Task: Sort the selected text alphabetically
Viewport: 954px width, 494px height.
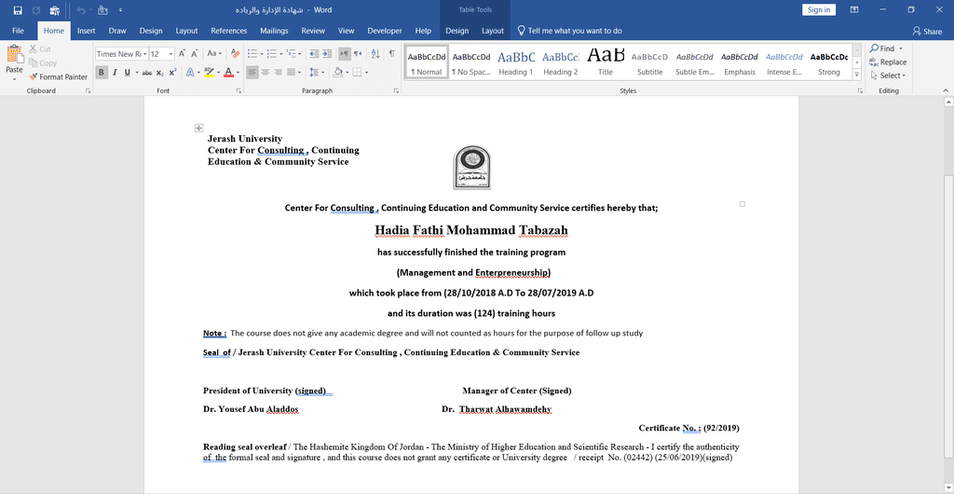Action: [375, 54]
